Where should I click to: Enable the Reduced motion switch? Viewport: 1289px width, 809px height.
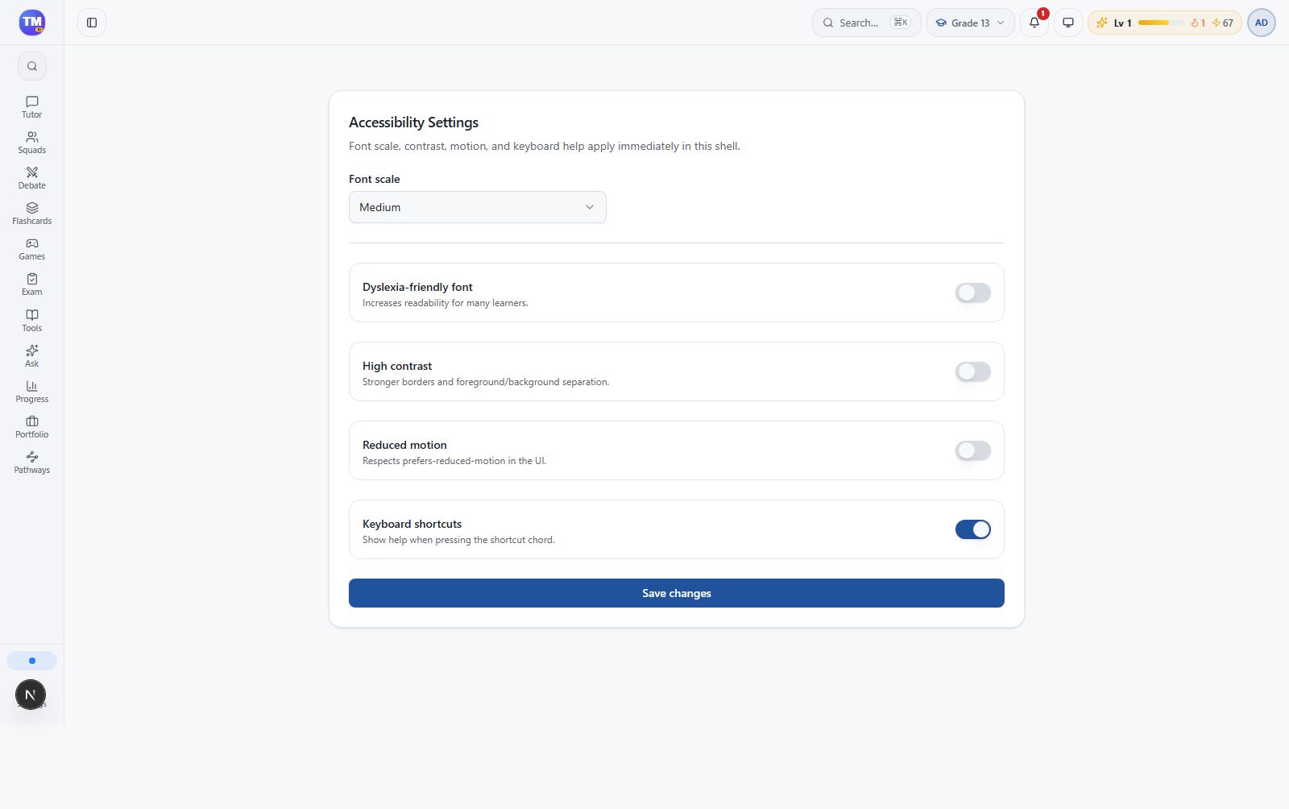click(973, 450)
